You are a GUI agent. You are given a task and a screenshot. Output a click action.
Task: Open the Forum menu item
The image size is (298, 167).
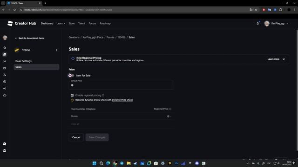pos(92,24)
